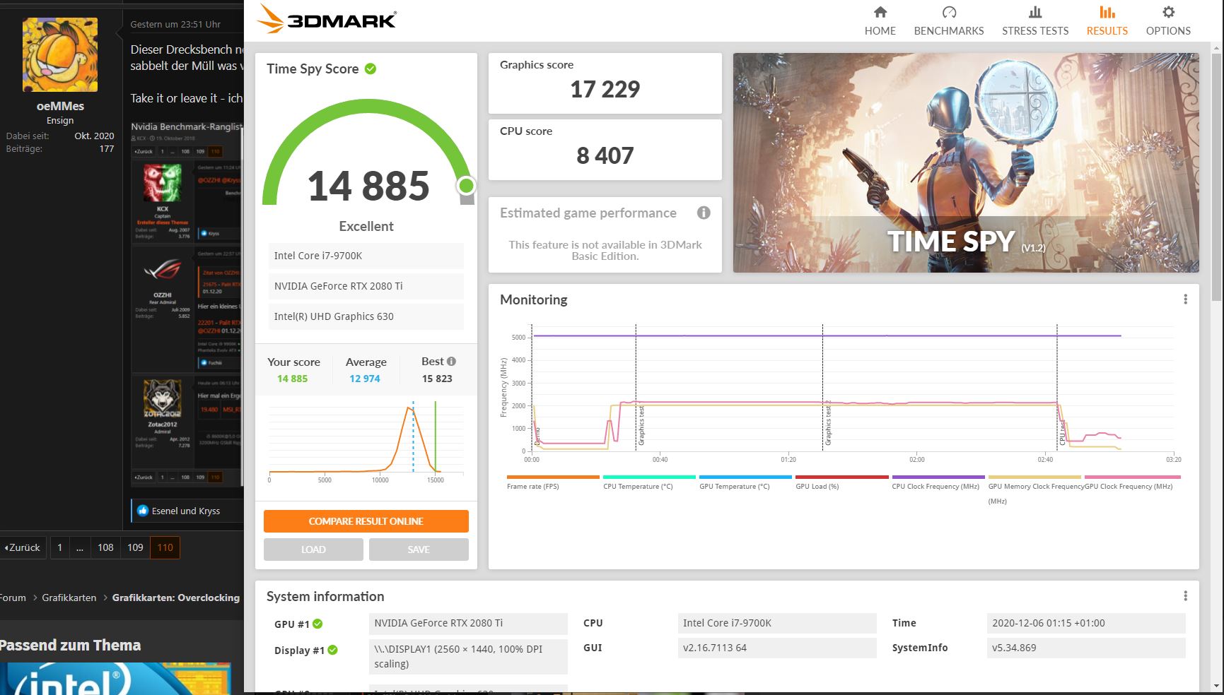Click the like icon beside Esenel und Kryss
Viewport: 1224px width, 695px height.
coord(143,511)
